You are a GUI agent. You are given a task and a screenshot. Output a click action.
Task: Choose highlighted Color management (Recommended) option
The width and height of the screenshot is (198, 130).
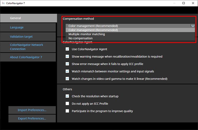pos(130,30)
